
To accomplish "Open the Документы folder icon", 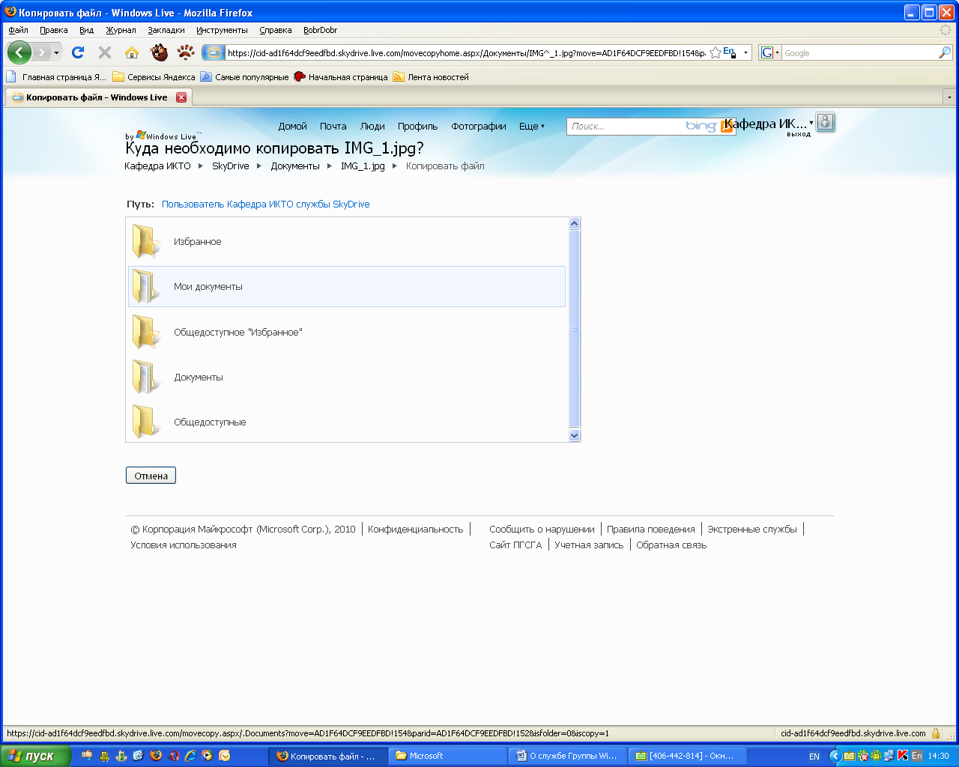I will (146, 377).
